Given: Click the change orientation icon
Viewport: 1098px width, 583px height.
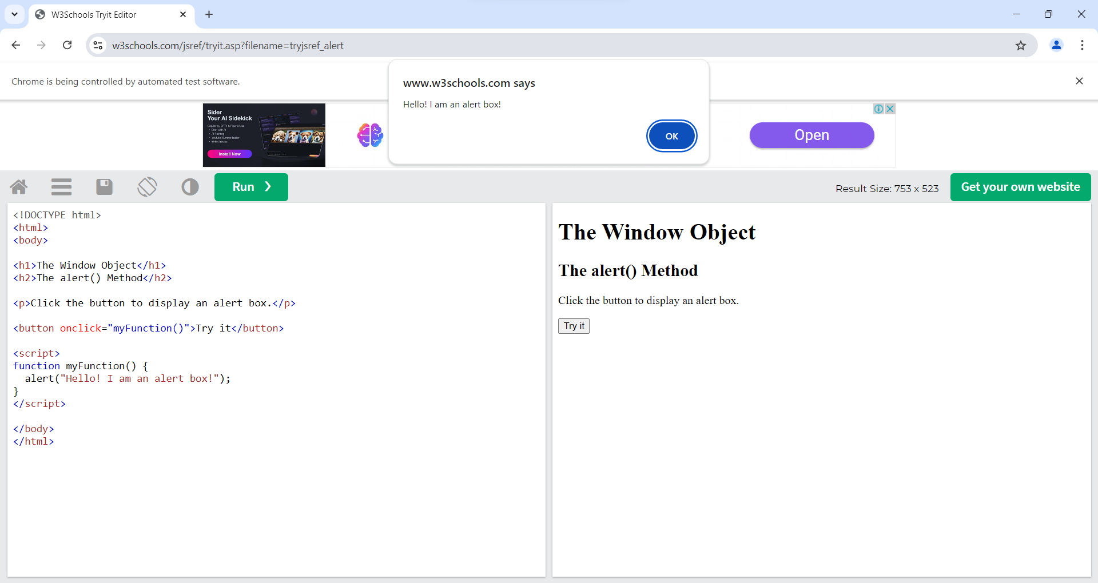Looking at the screenshot, I should point(147,187).
